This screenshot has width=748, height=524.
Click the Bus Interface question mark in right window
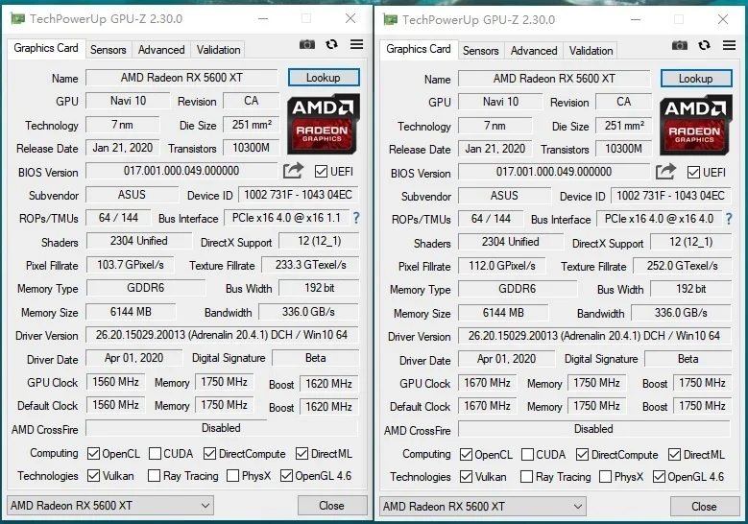729,219
